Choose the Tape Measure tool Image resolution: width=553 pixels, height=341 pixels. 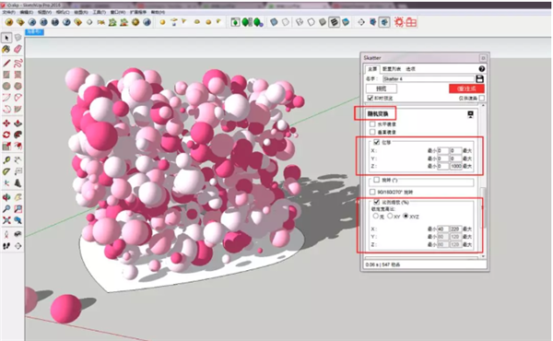tap(6, 160)
